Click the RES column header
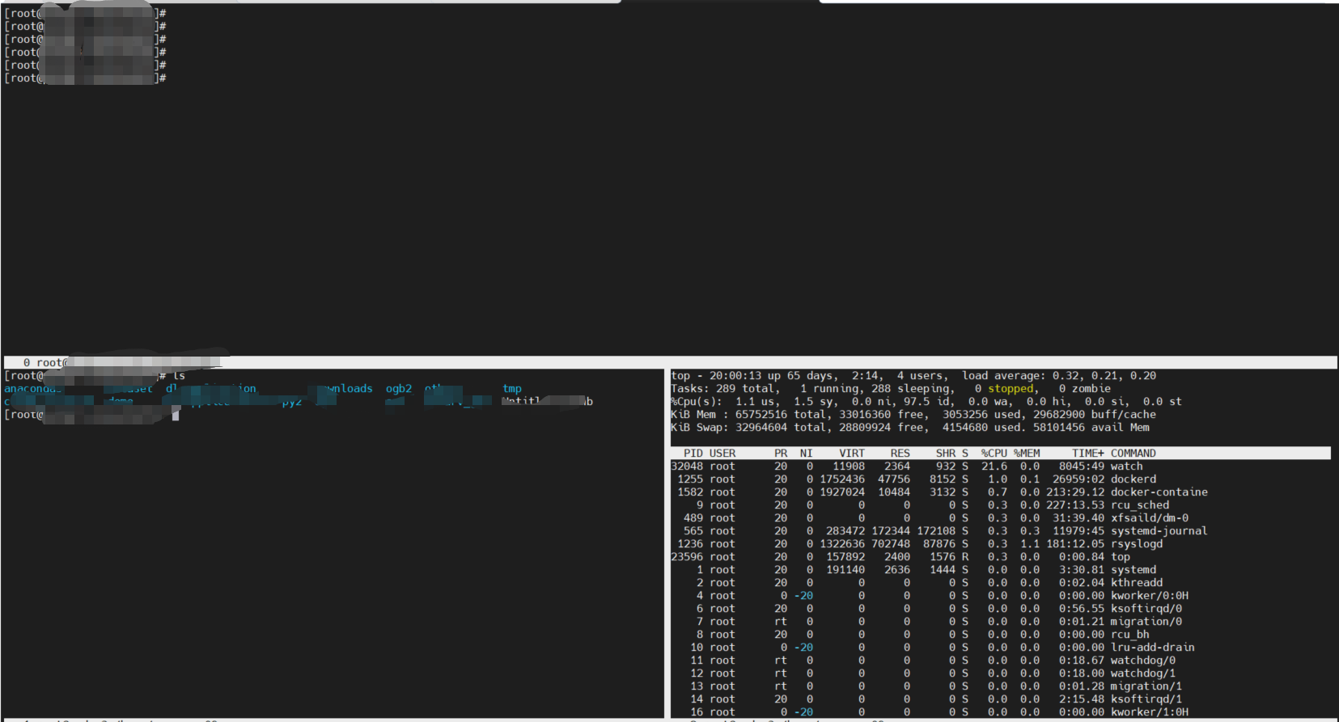 pyautogui.click(x=900, y=454)
